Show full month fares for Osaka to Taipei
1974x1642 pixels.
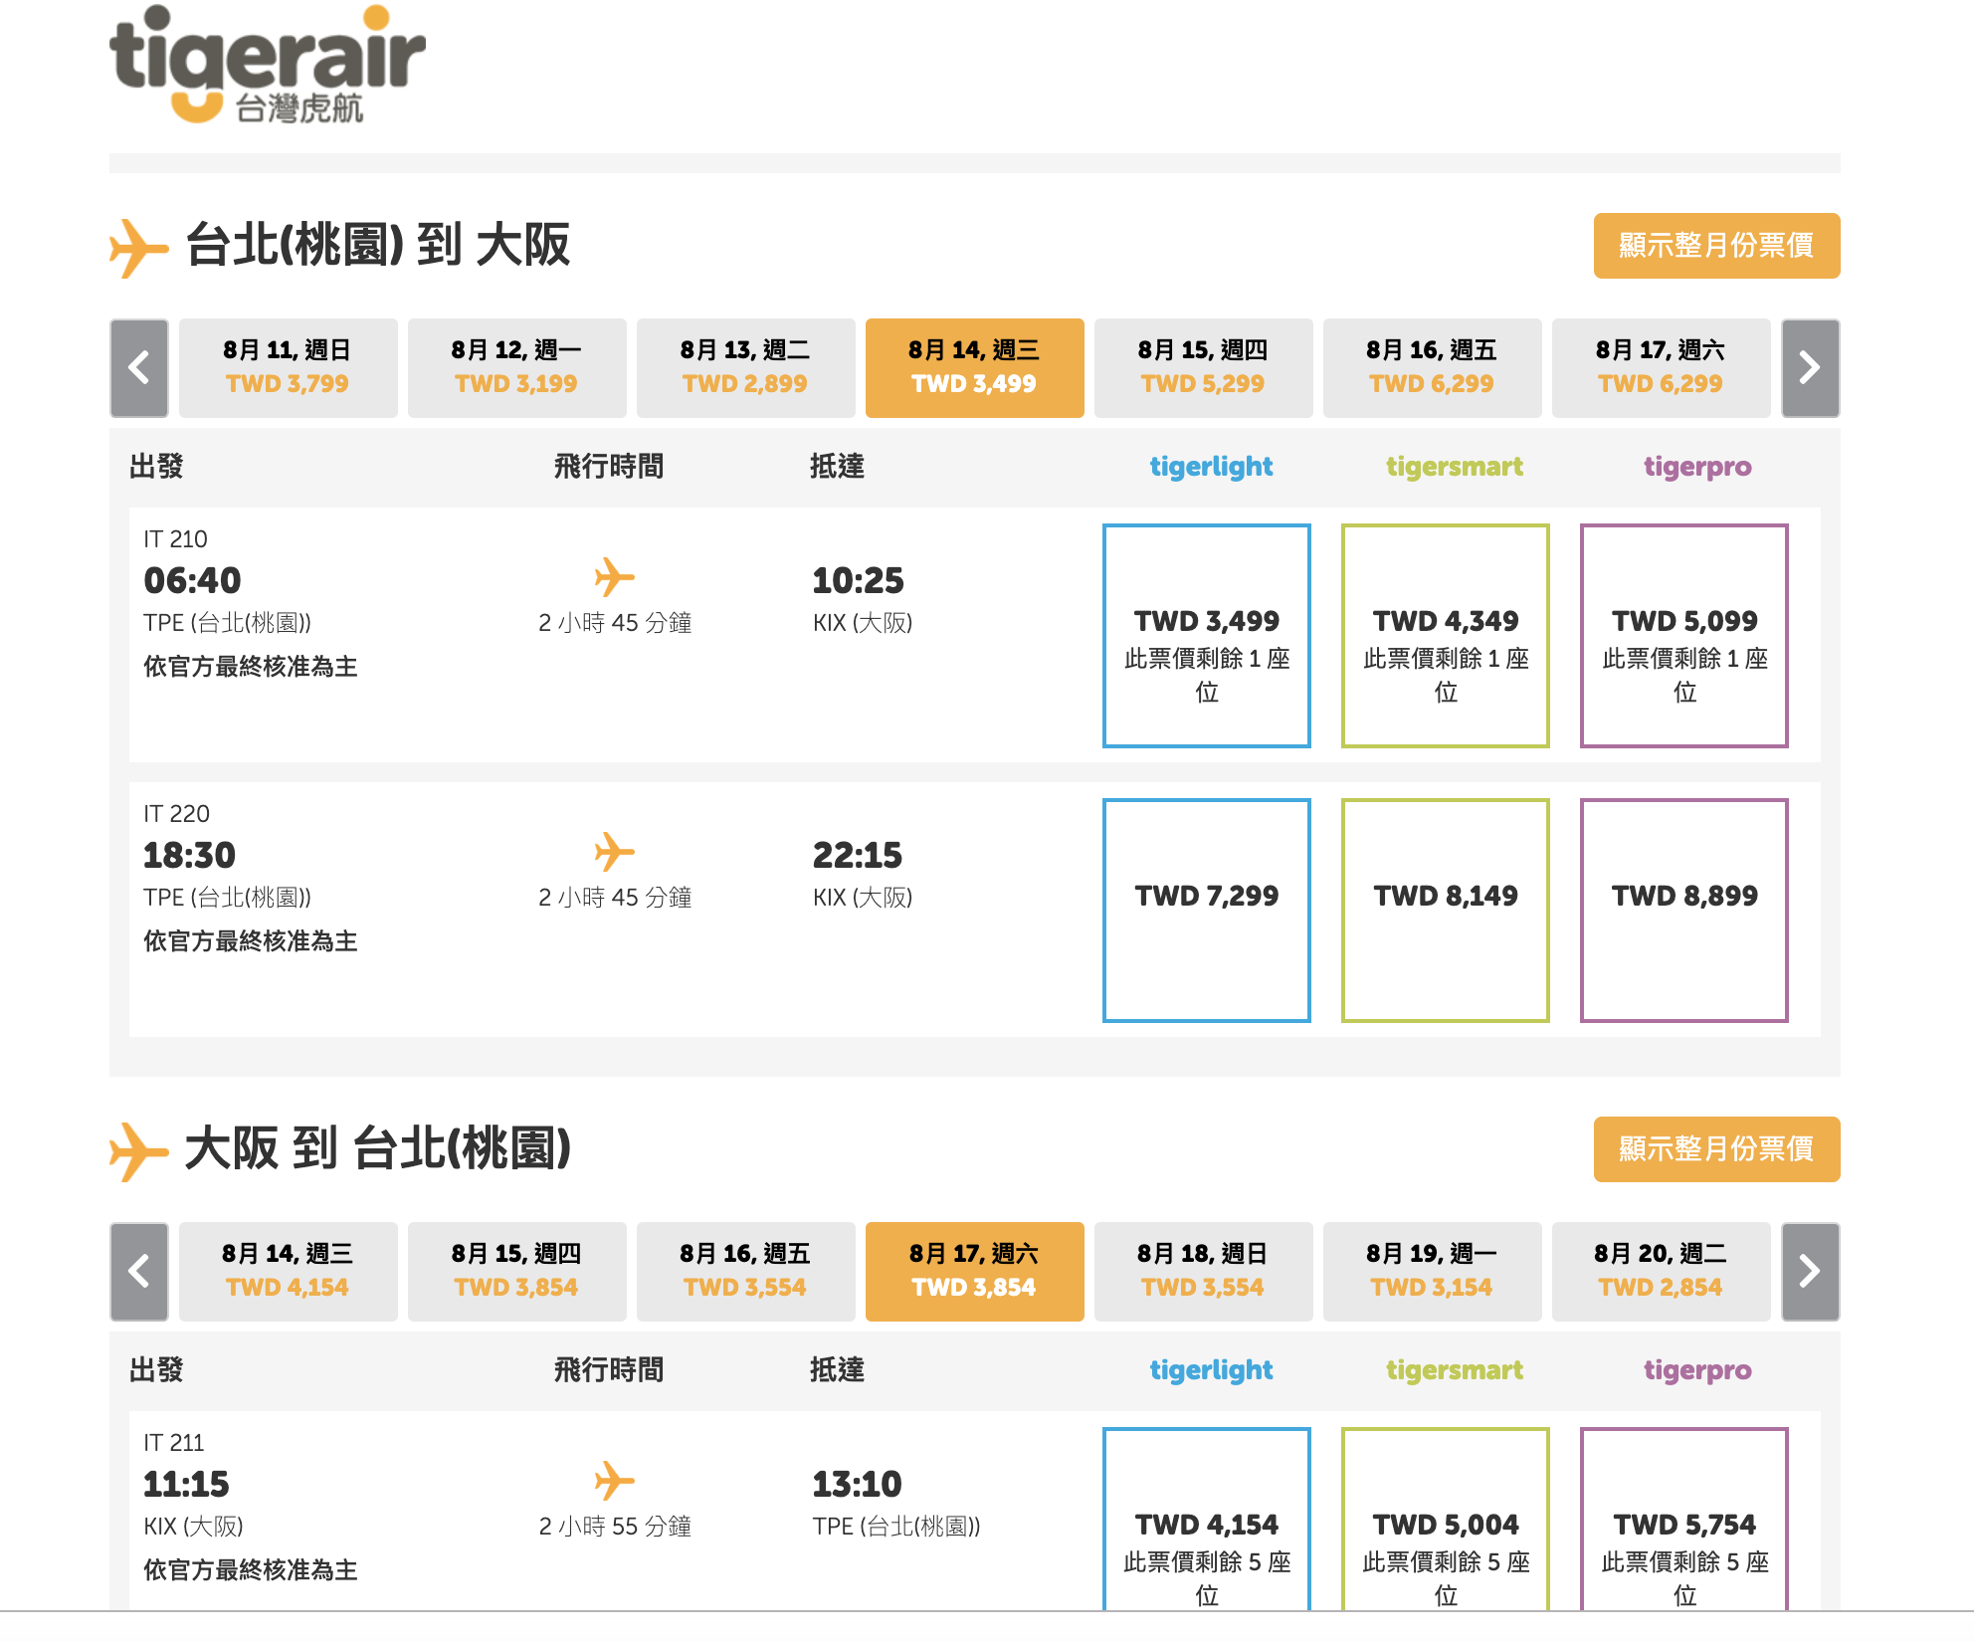click(x=1716, y=1149)
